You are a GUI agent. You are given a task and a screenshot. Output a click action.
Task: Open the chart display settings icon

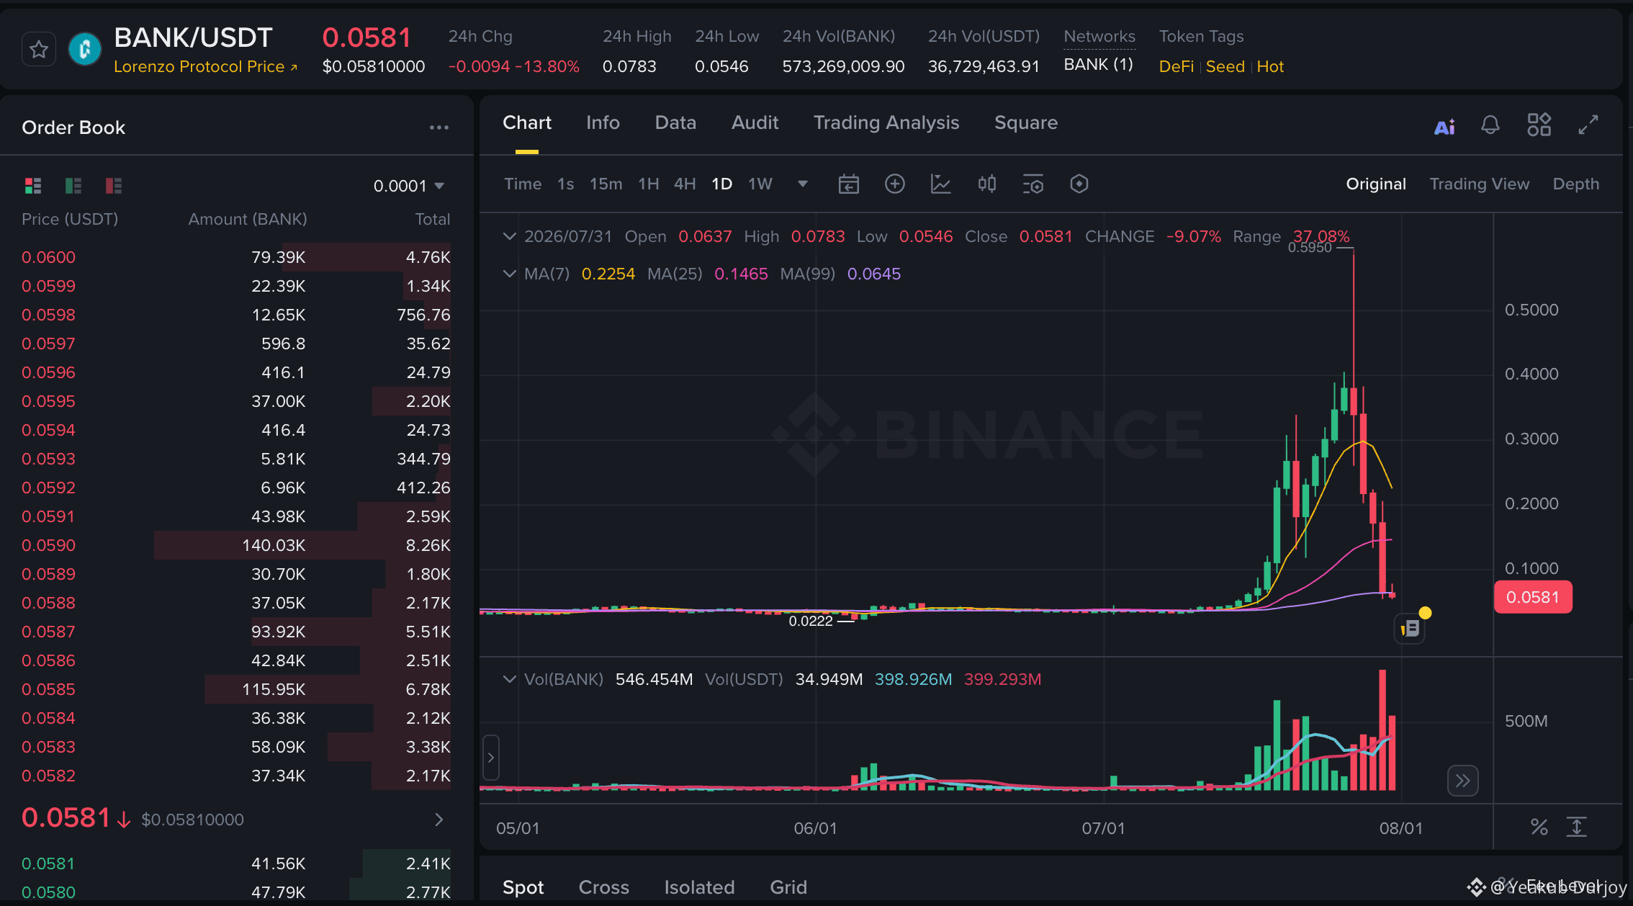pos(1033,184)
